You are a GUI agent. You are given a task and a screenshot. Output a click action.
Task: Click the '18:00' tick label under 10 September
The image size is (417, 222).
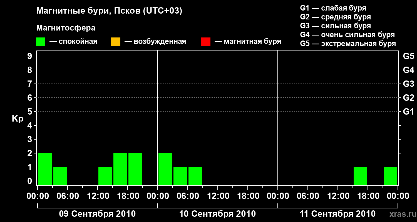(248, 196)
